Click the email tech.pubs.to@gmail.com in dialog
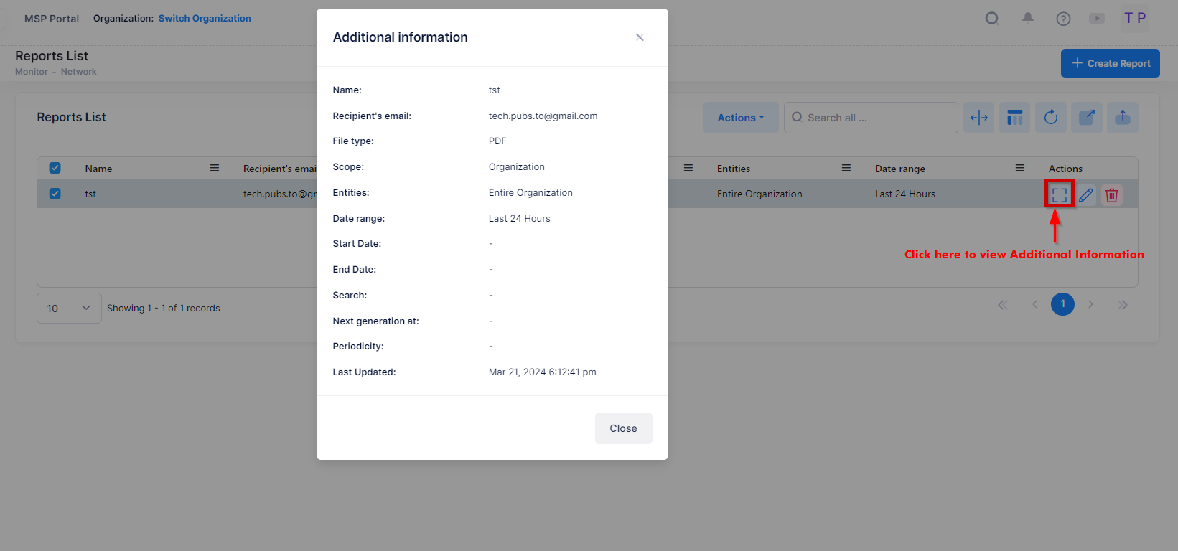Screen dimensions: 1178x551 click(x=543, y=116)
